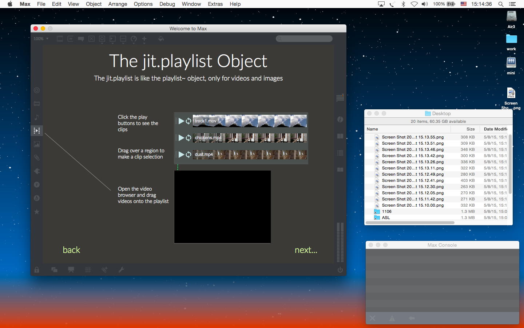The image size is (524, 328).
Task: Open the paint bucket color tool
Action: [x=161, y=39]
